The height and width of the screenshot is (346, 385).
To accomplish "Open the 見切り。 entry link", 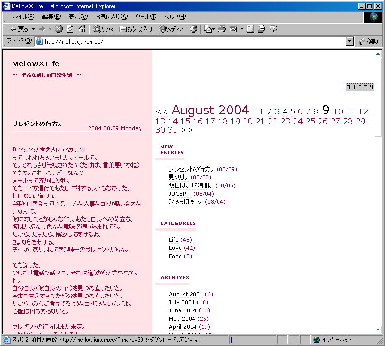I will (x=178, y=177).
